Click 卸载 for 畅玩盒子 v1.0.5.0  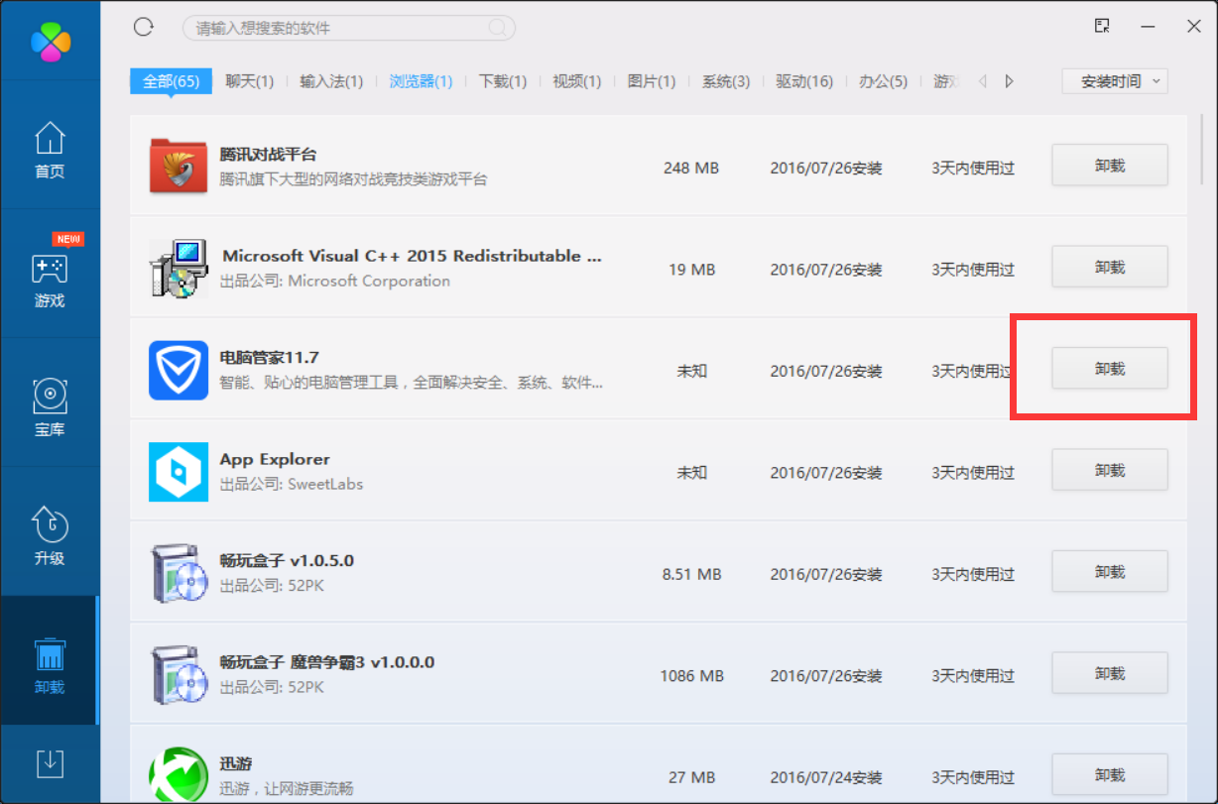1110,572
